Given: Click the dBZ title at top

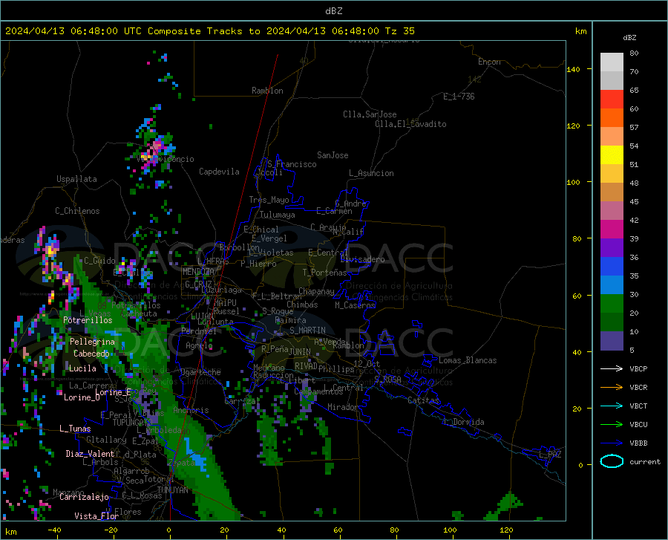Looking at the screenshot, I should point(333,11).
